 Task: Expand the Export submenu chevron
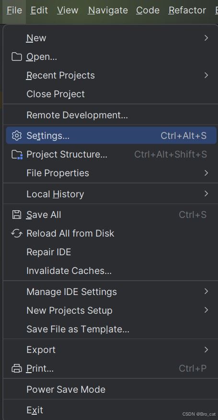pyautogui.click(x=206, y=350)
